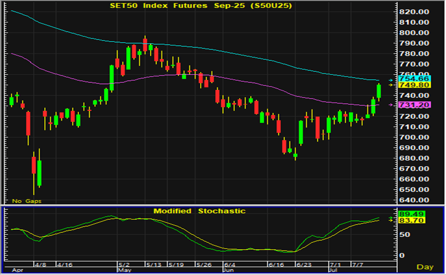This screenshot has height=275, width=446.
Task: Select the 6/23 date on time axis
Action: [304, 265]
